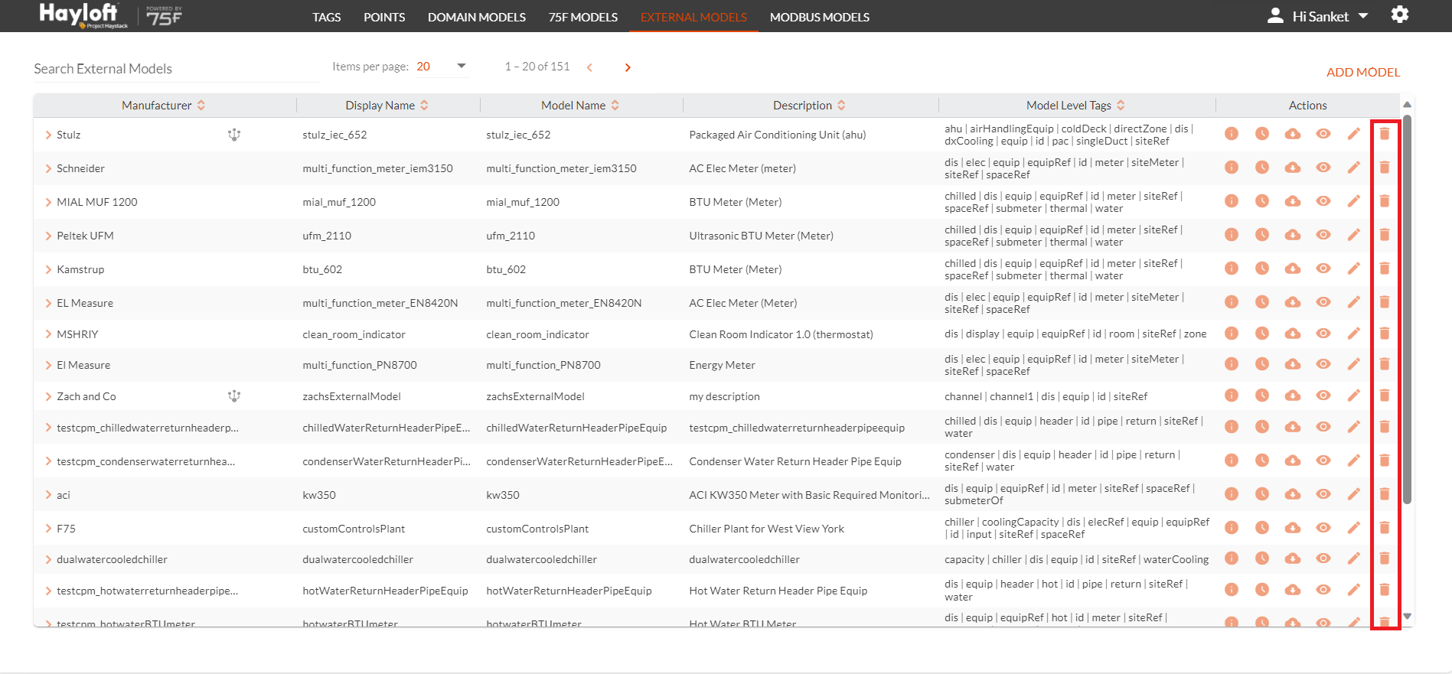Edit hotWaterReturnHeaderPipeEquip with pencil icon
The height and width of the screenshot is (674, 1452).
tap(1354, 590)
